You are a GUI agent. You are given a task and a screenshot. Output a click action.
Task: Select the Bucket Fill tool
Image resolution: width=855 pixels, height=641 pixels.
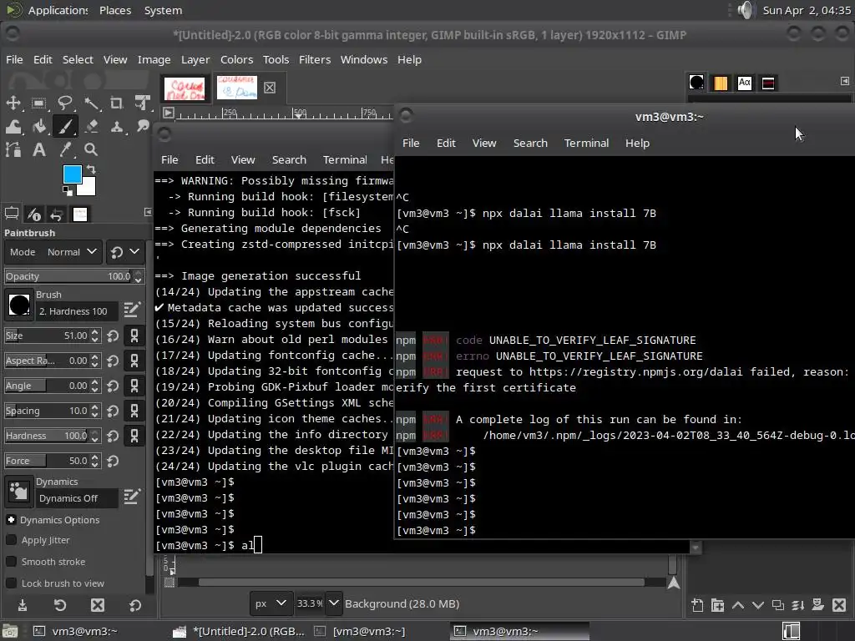tap(38, 127)
